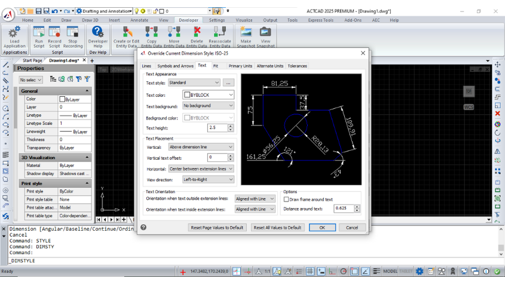Enable Draw frame around text checkbox
Viewport: 505px width, 284px height.
click(286, 199)
